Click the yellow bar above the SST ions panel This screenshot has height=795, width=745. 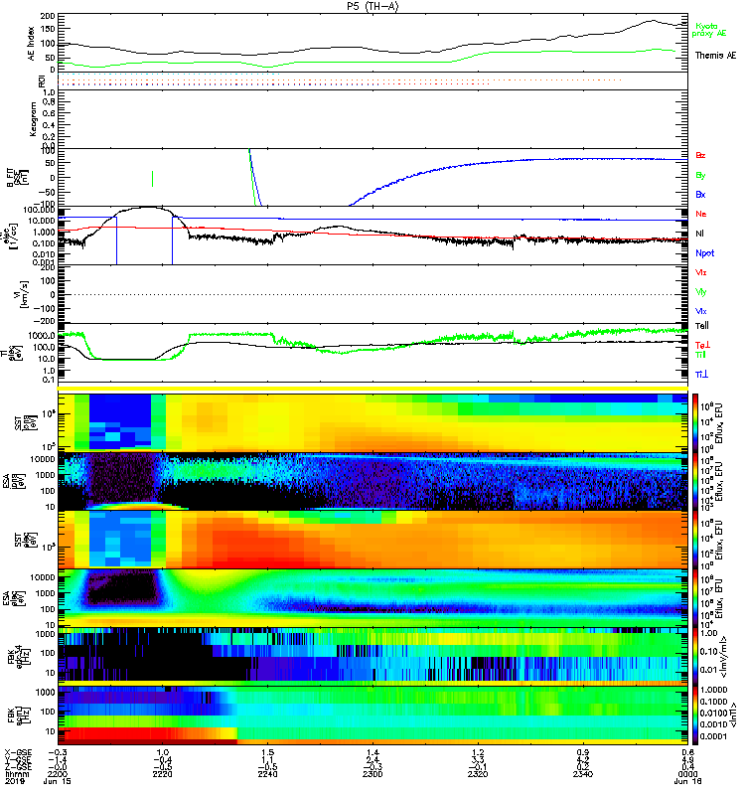pyautogui.click(x=373, y=389)
